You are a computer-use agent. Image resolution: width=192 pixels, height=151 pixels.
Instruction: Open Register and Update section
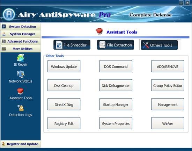click(21, 144)
